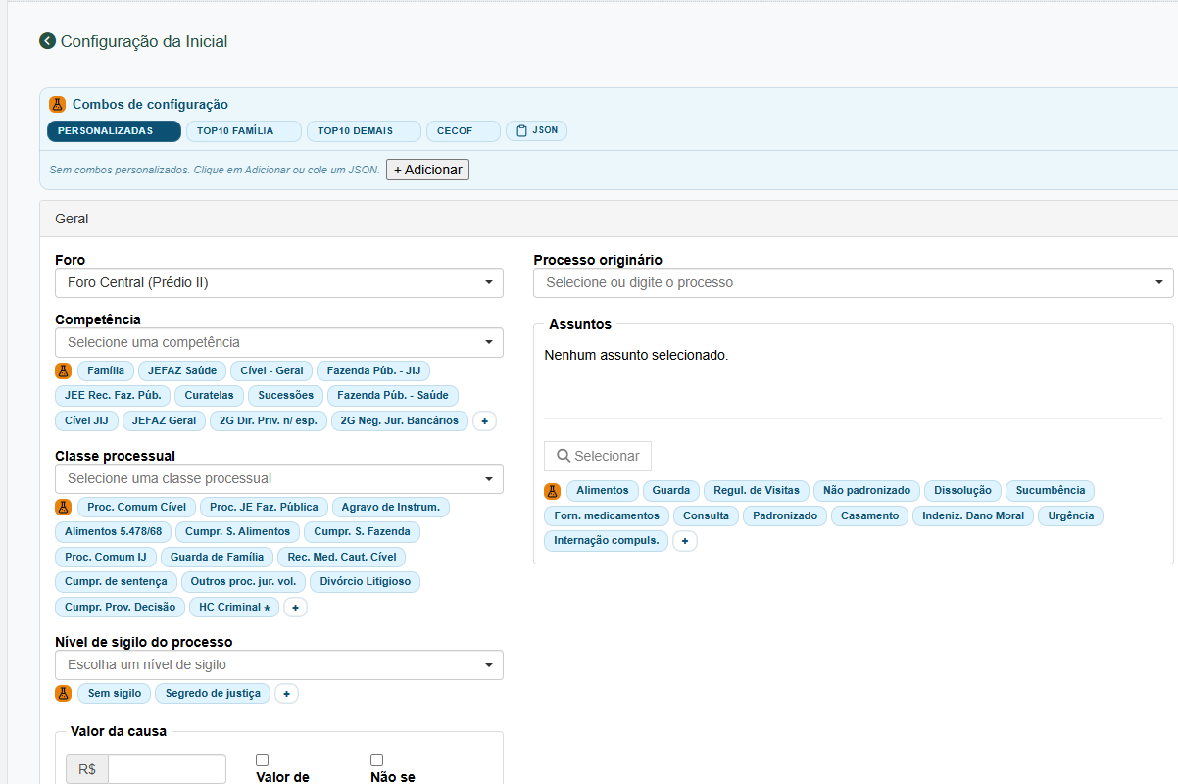
Task: Add the Guarda subject chip
Action: click(x=671, y=490)
